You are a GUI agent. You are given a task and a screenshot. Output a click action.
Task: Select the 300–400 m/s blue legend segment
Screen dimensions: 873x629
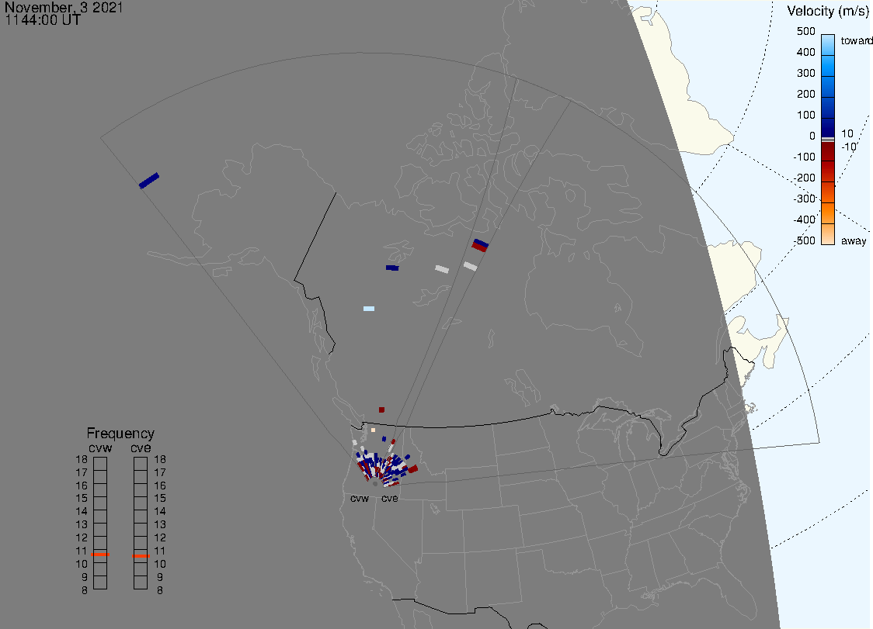point(828,66)
